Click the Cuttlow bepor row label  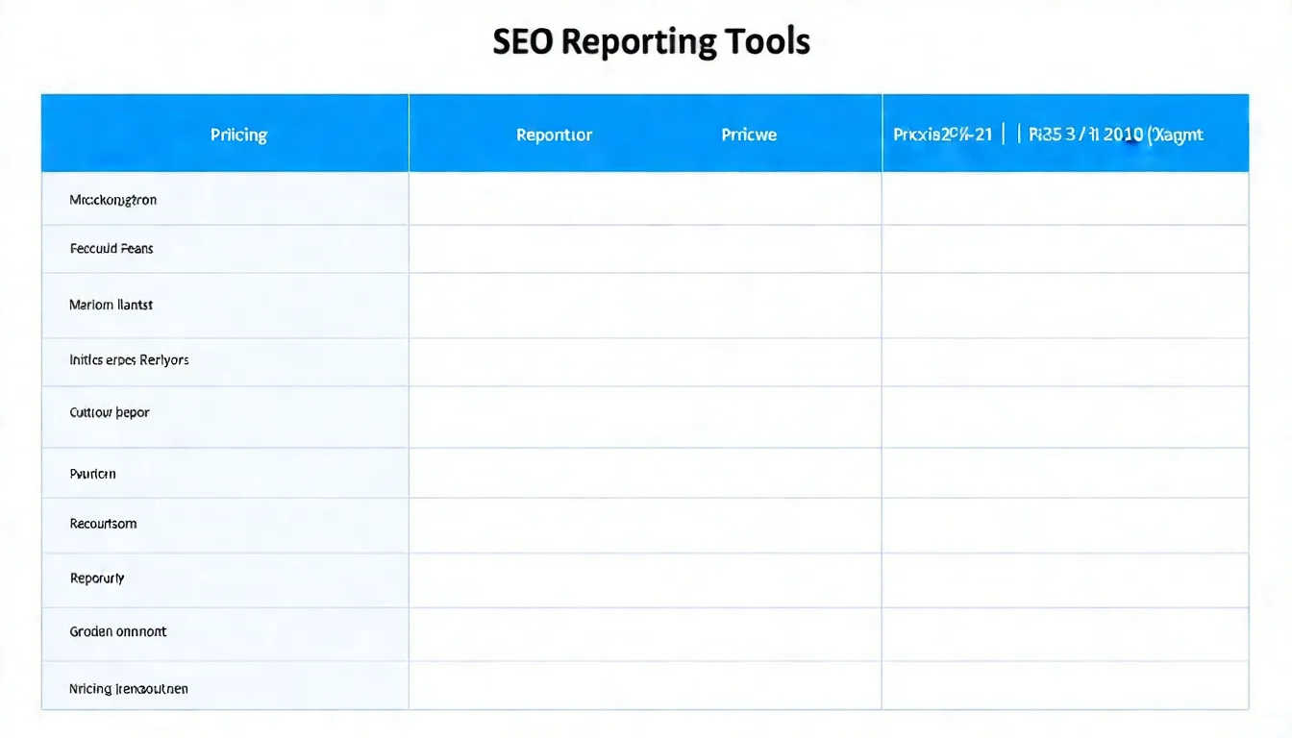pos(109,412)
